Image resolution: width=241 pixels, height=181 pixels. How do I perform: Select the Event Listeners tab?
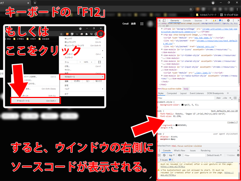197,93
